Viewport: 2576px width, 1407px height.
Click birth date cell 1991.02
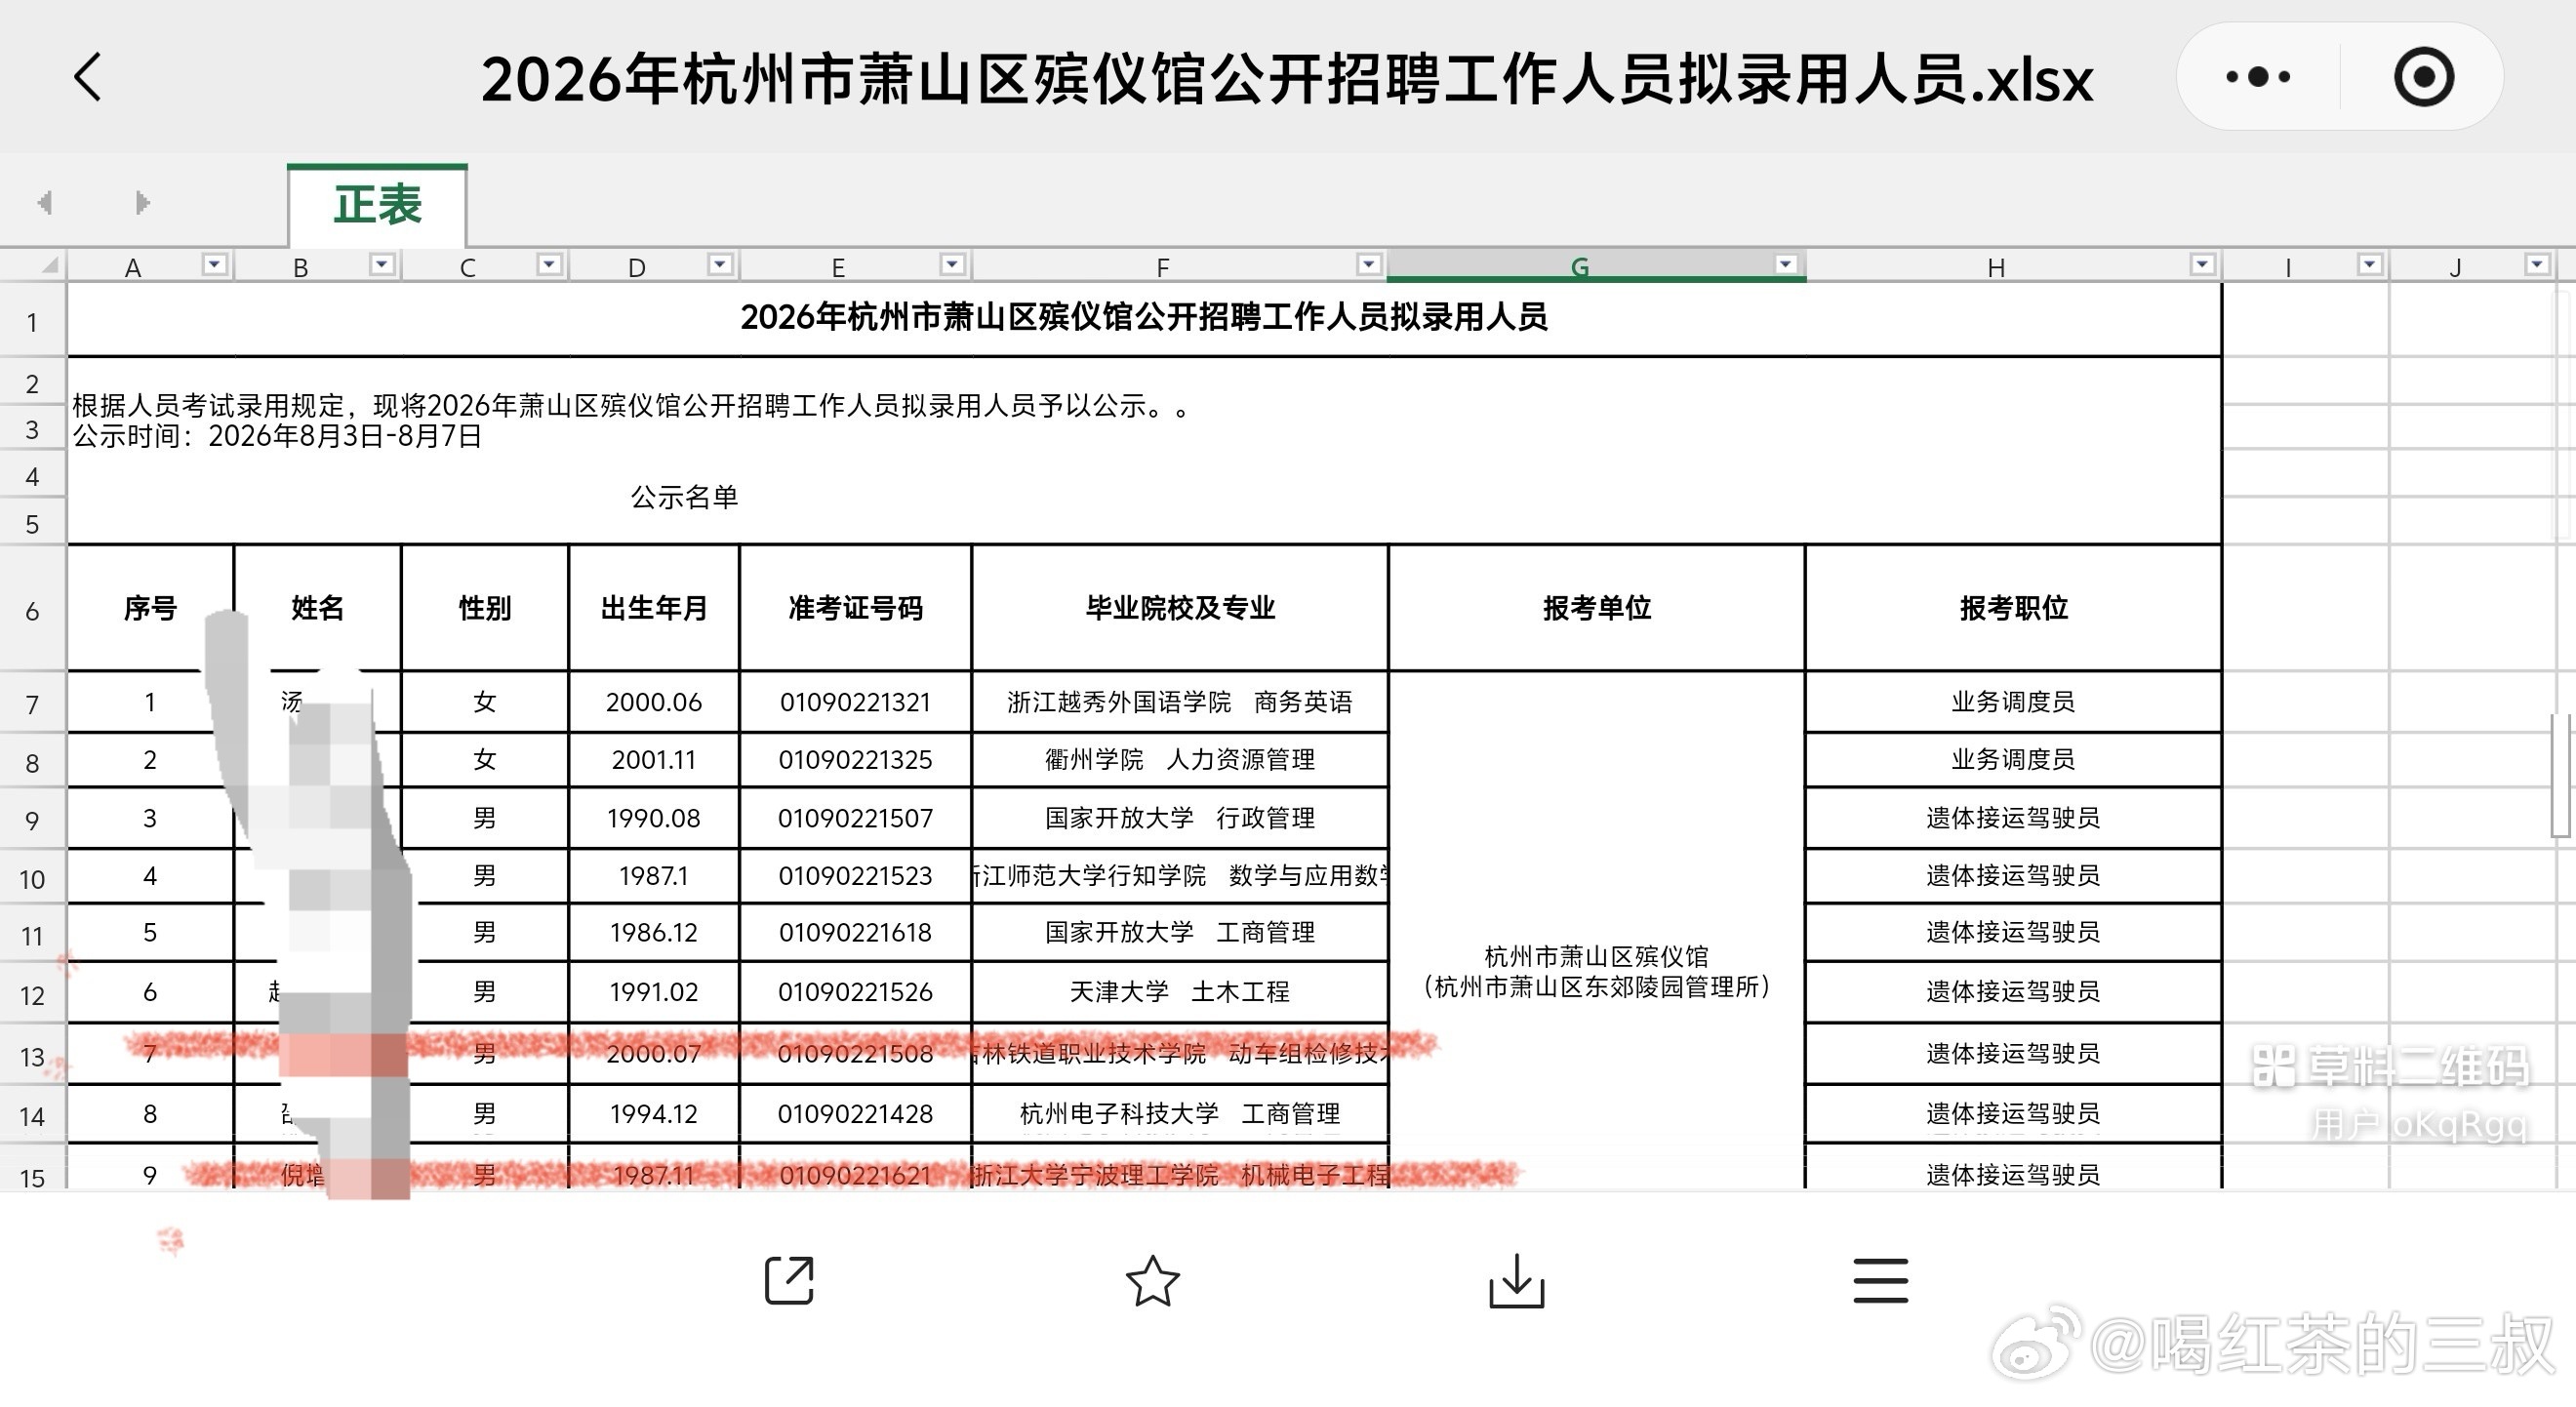point(654,992)
